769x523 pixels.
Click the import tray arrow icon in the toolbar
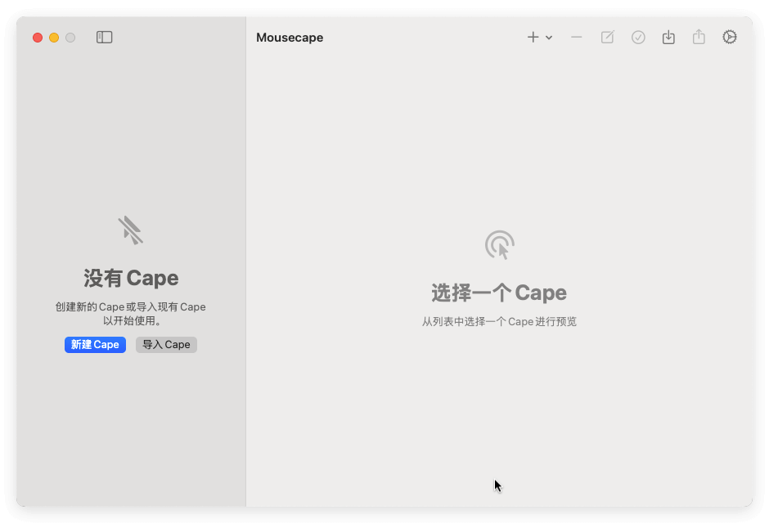pos(668,38)
